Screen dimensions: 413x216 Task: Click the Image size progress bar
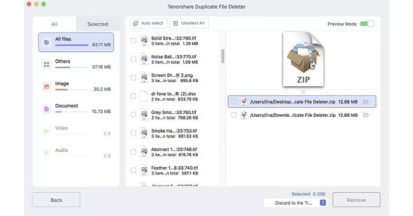(x=72, y=90)
